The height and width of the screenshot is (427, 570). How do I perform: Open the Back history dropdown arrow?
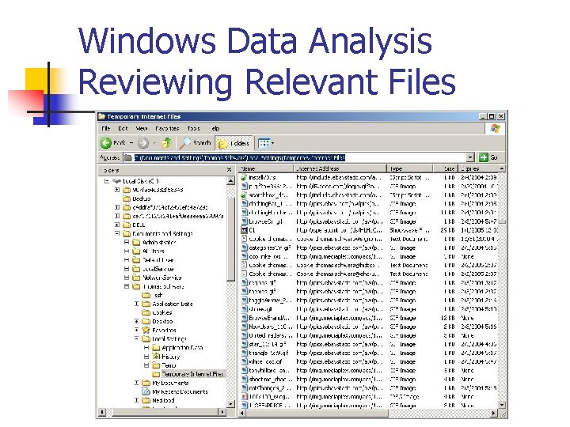(x=131, y=143)
